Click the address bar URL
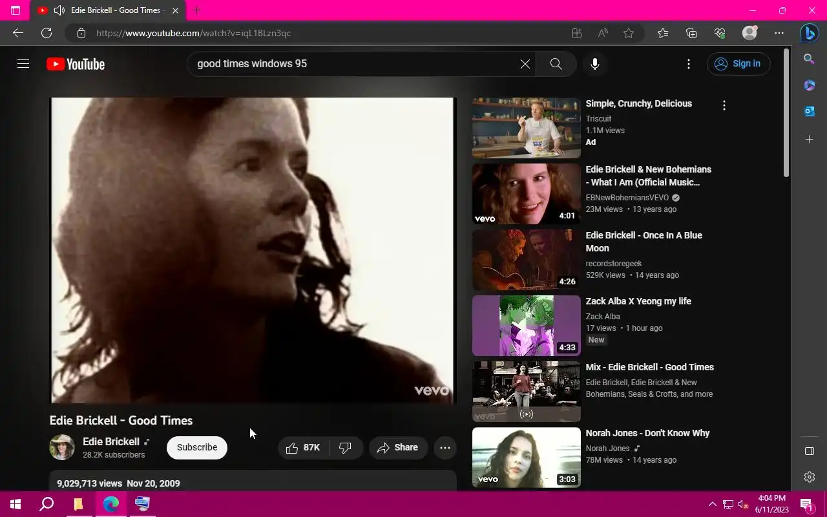This screenshot has height=517, width=827. click(x=194, y=33)
